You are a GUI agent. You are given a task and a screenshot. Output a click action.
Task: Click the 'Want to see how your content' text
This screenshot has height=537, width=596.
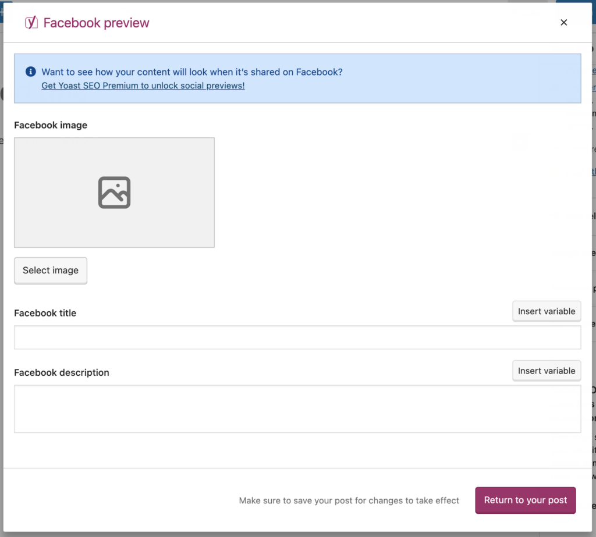192,72
